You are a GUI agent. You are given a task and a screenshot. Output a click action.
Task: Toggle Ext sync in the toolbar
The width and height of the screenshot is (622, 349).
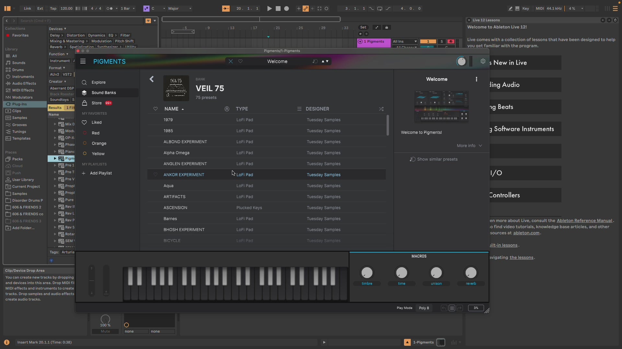[40, 9]
